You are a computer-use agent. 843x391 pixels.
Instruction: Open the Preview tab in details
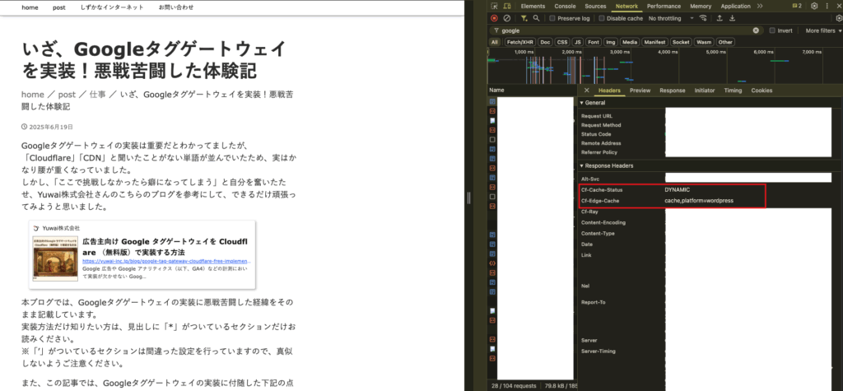640,91
